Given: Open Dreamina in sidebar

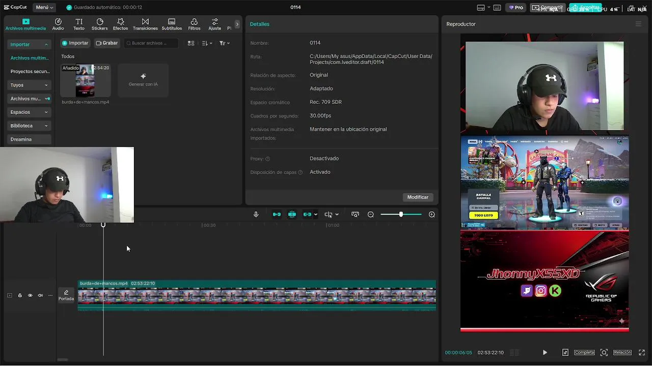Looking at the screenshot, I should click(x=29, y=139).
